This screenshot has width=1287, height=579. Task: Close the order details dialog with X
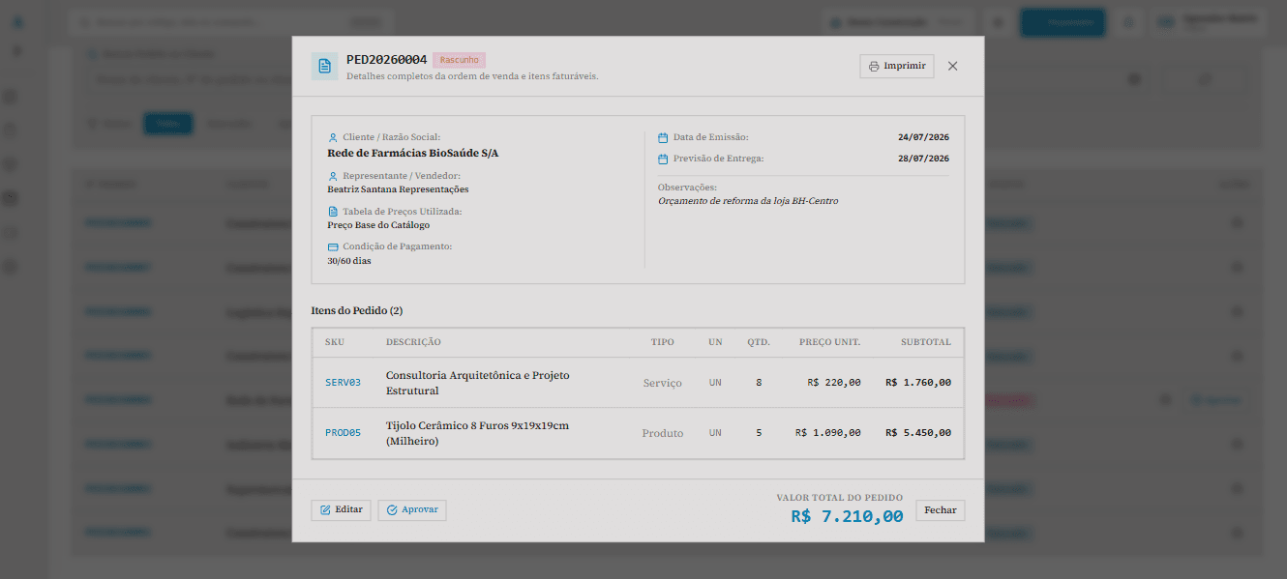pos(952,66)
